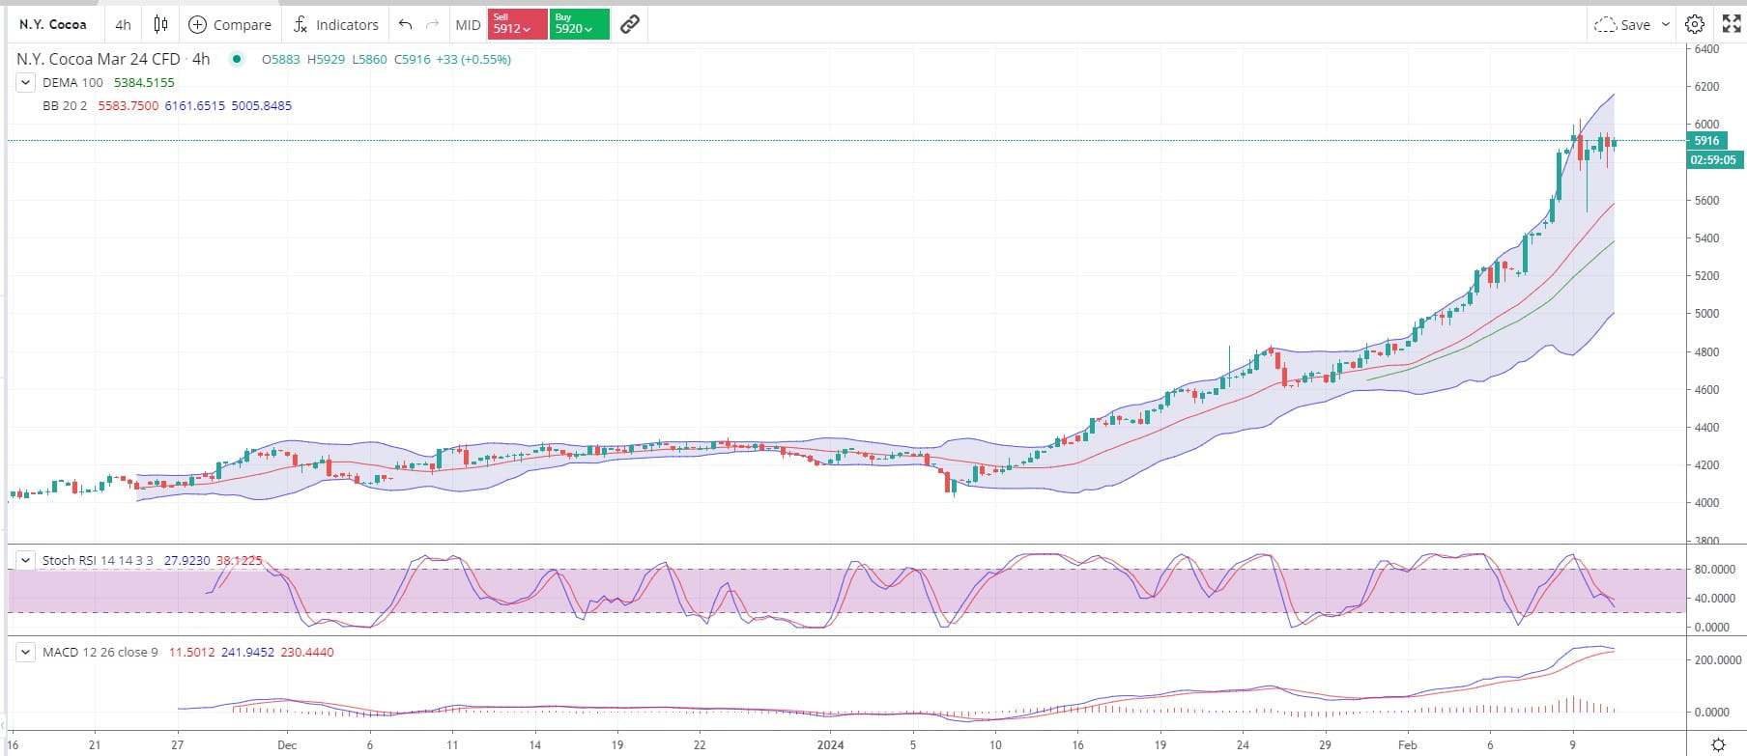Click the cloud Save icon
Image resolution: width=1747 pixels, height=756 pixels.
[1605, 25]
